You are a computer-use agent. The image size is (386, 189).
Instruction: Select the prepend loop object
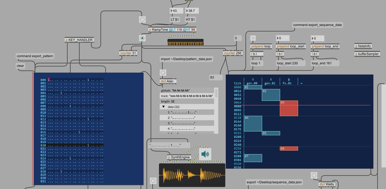(x=261, y=46)
